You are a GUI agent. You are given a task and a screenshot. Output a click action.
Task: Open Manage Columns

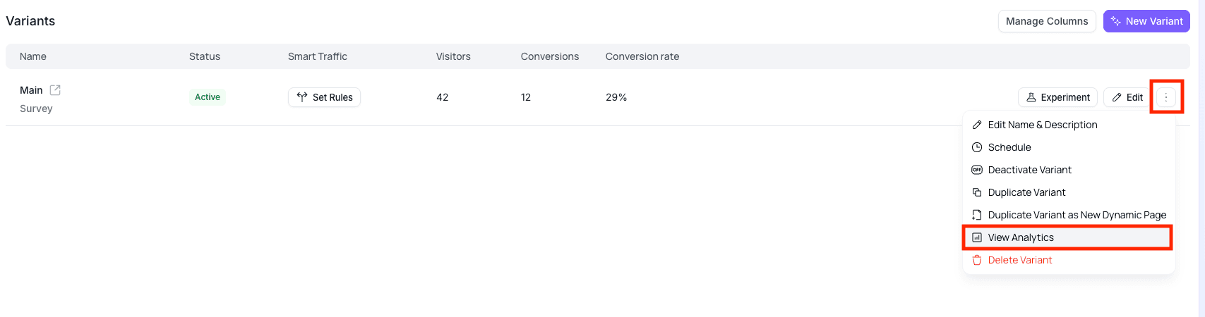click(x=1047, y=21)
